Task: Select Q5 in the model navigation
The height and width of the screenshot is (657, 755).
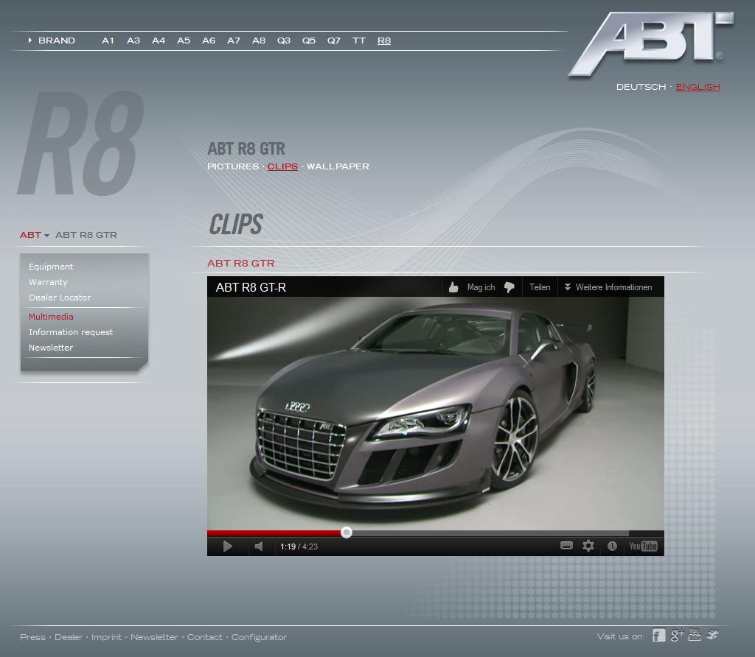Action: point(309,41)
